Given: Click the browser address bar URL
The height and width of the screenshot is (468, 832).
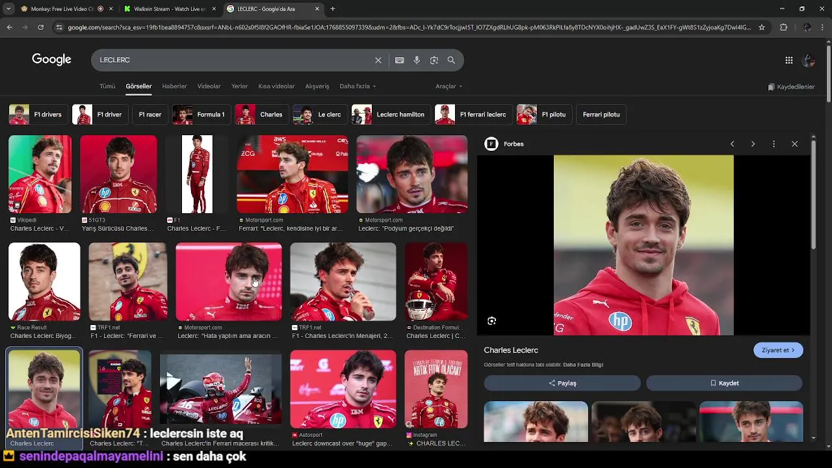Looking at the screenshot, I should point(409,27).
